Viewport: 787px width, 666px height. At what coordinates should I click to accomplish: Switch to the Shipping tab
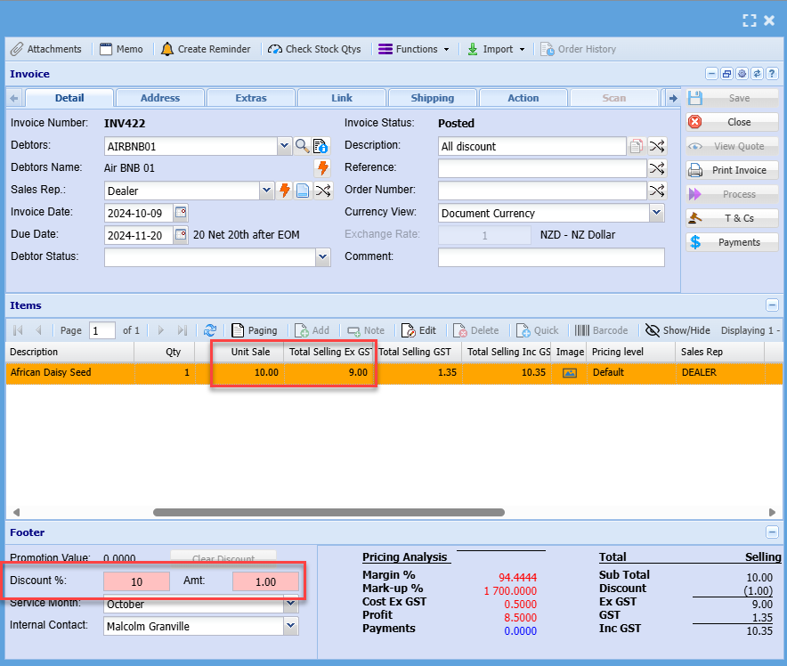click(x=433, y=98)
